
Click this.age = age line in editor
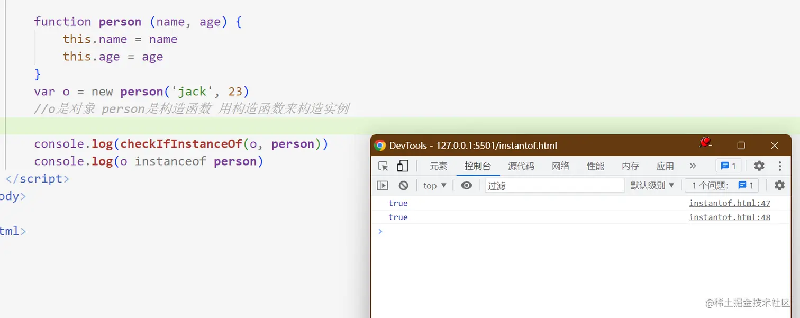(x=113, y=57)
